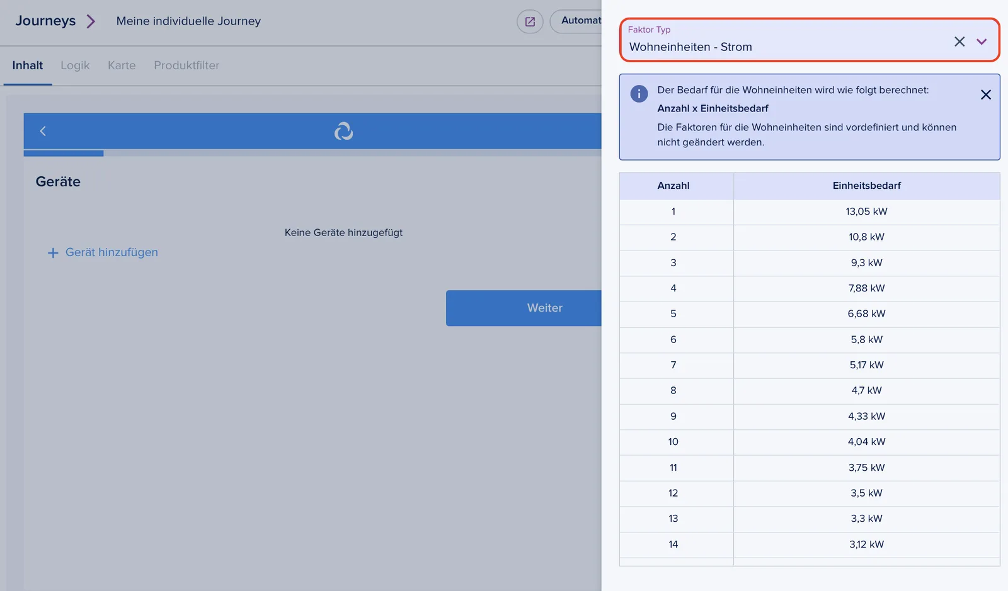Clear the Faktor Typ selection
The image size is (1008, 591).
[959, 42]
